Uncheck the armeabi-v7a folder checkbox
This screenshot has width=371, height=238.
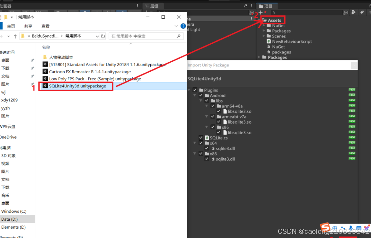(213, 116)
